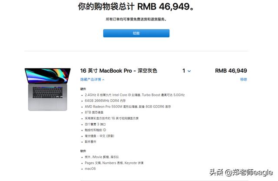This screenshot has height=181, width=278.
Task: Click the item price RMB 46,949
Action: [231, 70]
